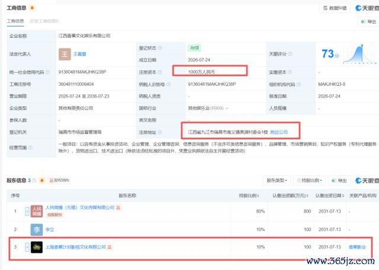Click the info icon beside the 股东信息 count
The height and width of the screenshot is (270, 379).
coord(34,180)
